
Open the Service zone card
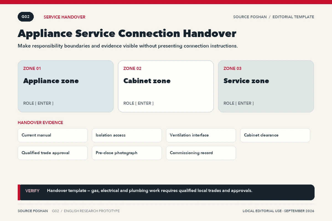266,86
